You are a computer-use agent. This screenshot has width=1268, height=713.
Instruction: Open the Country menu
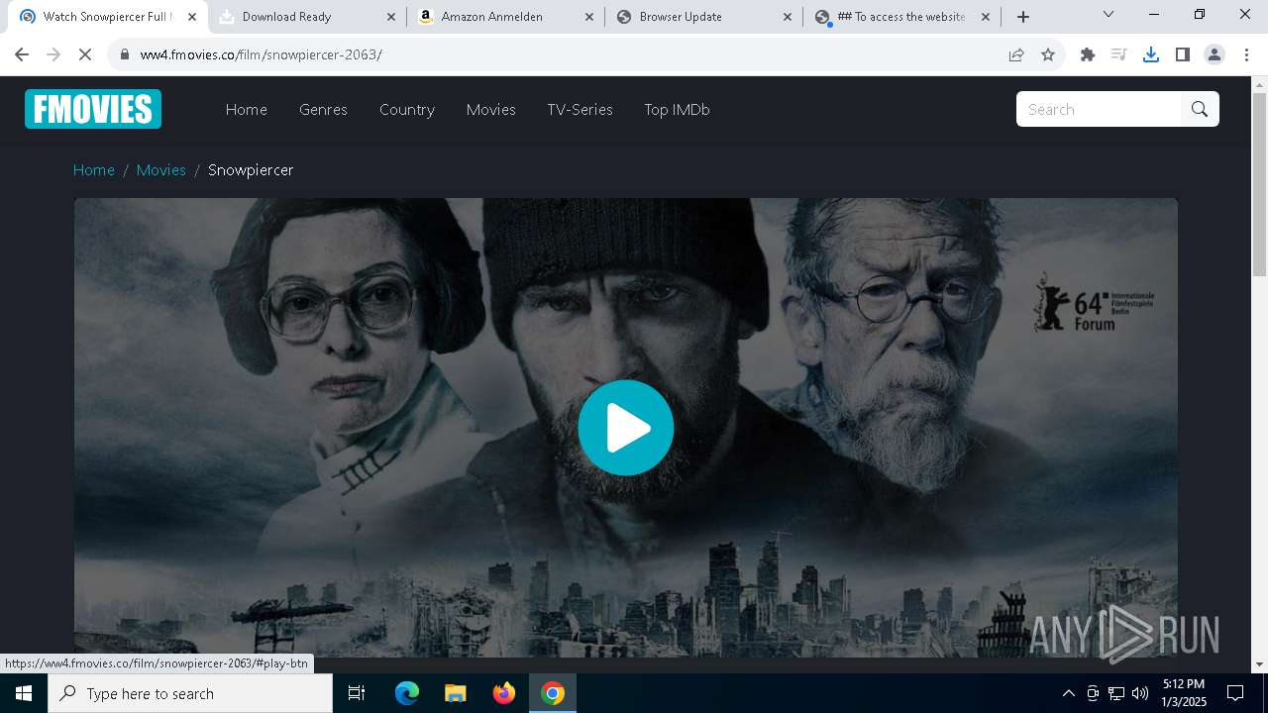pyautogui.click(x=407, y=110)
